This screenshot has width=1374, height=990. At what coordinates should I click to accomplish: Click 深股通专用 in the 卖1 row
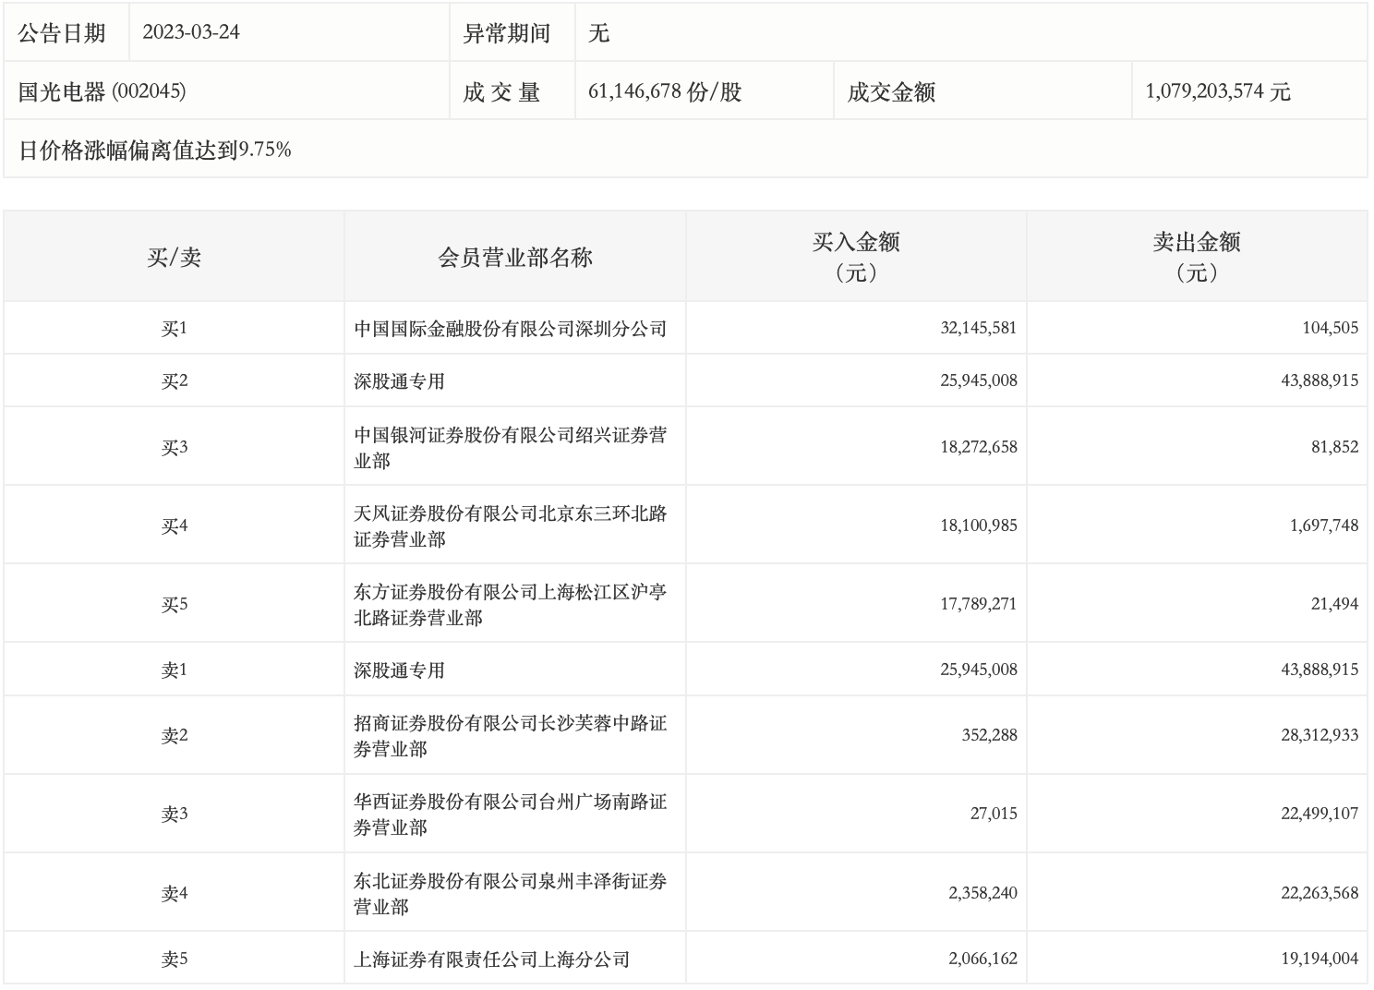(x=399, y=670)
